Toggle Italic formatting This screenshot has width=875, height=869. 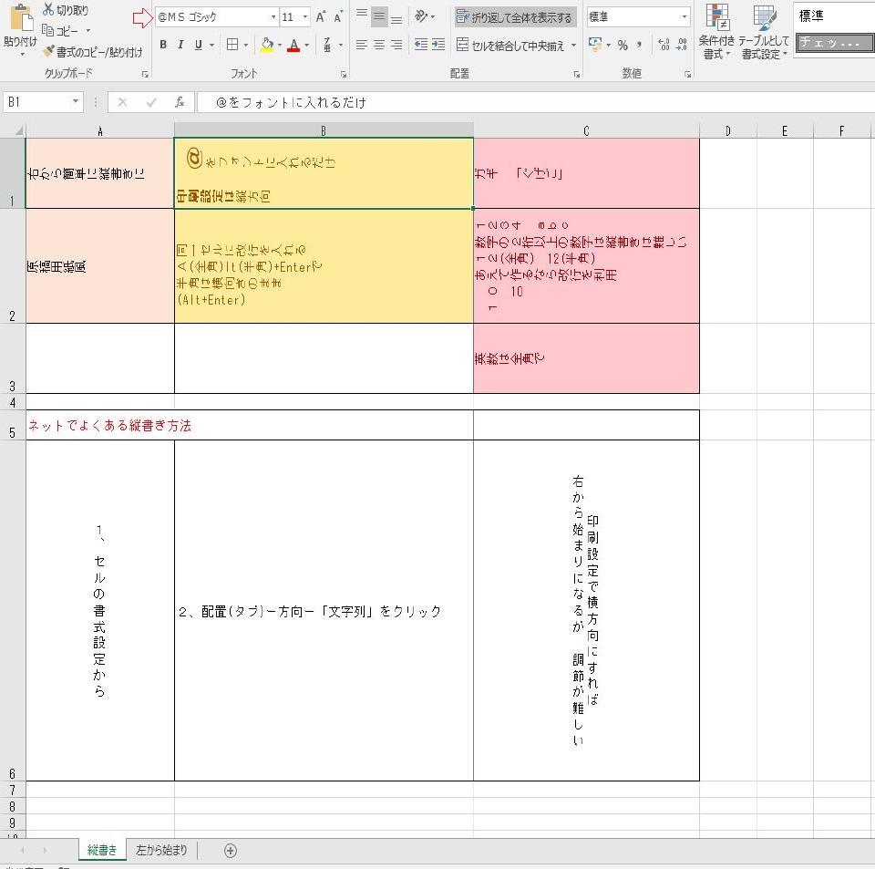pos(180,45)
